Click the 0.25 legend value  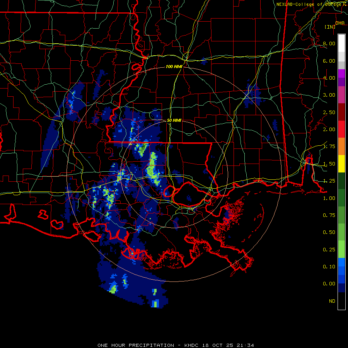[x=329, y=250]
